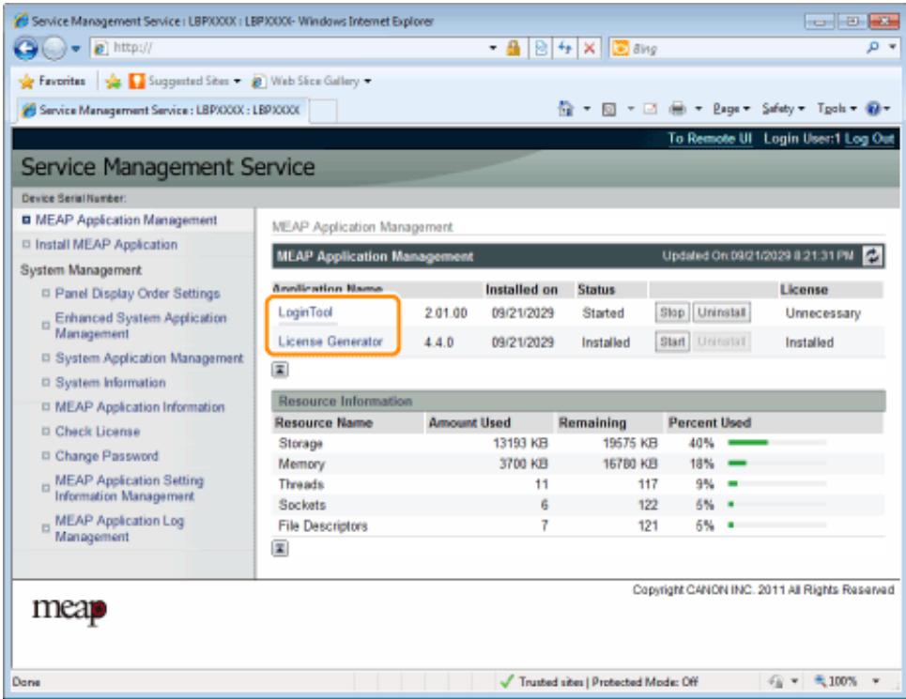
Task: Jump to top icon below Resource Information
Action: coord(280,548)
